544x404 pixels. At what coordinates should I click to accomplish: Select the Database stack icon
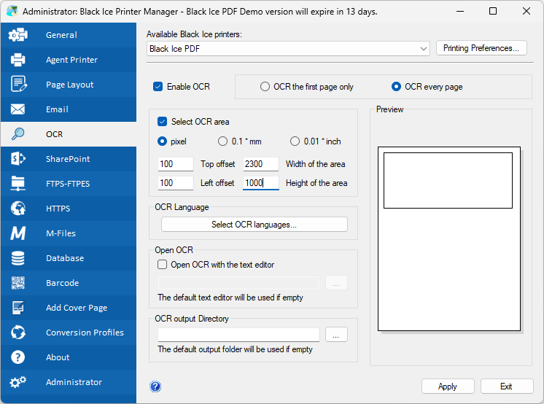(18, 258)
